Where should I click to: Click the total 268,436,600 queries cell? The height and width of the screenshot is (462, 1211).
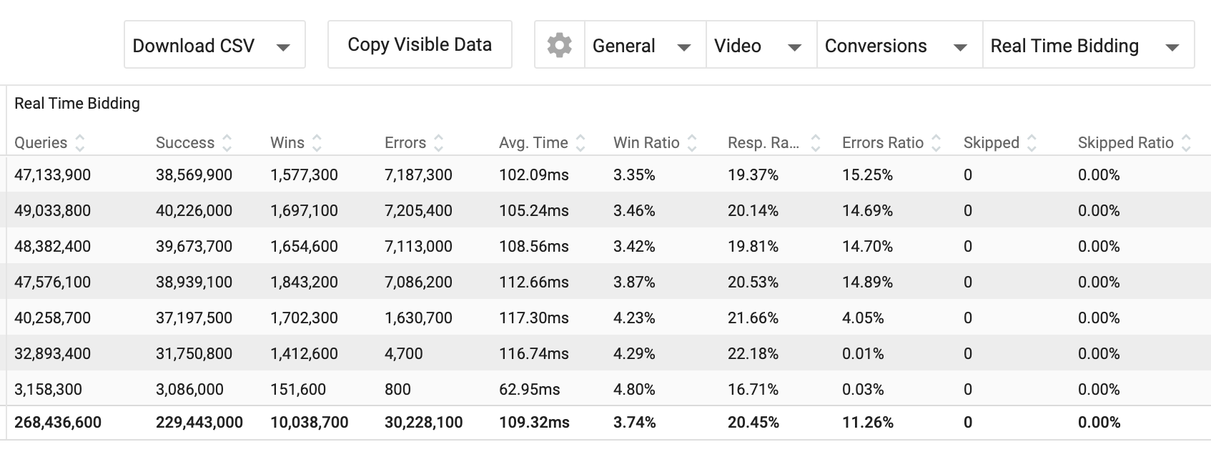coord(58,423)
